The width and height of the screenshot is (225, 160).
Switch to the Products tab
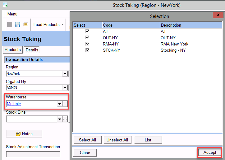point(13,50)
